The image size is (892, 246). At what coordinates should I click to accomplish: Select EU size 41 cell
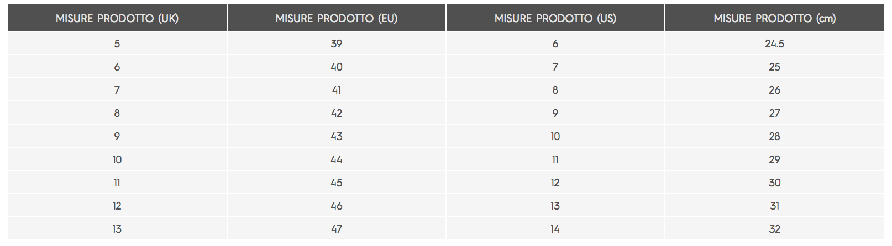tap(337, 90)
